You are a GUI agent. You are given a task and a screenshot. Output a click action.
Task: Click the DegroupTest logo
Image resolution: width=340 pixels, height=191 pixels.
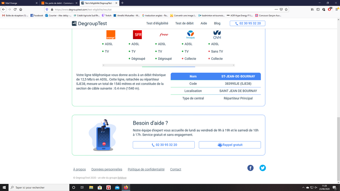coord(89,23)
